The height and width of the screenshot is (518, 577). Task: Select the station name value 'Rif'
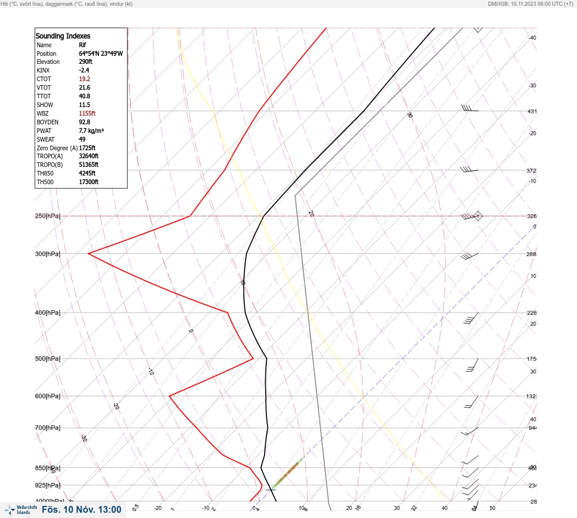pos(82,45)
